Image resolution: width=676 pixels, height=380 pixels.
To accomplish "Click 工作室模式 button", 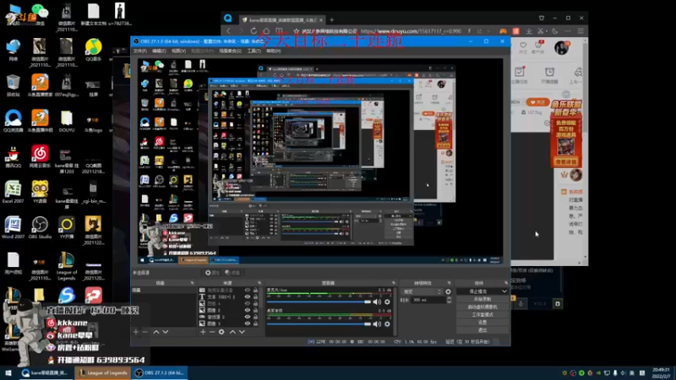I will point(482,314).
